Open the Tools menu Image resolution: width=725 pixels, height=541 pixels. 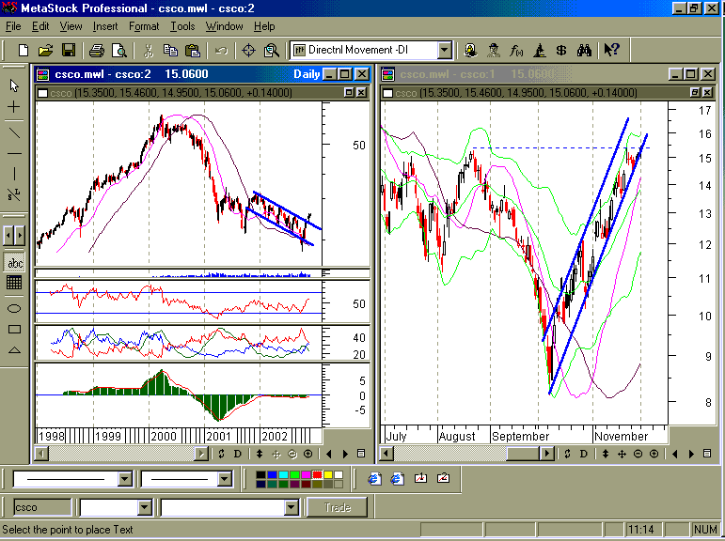[182, 26]
